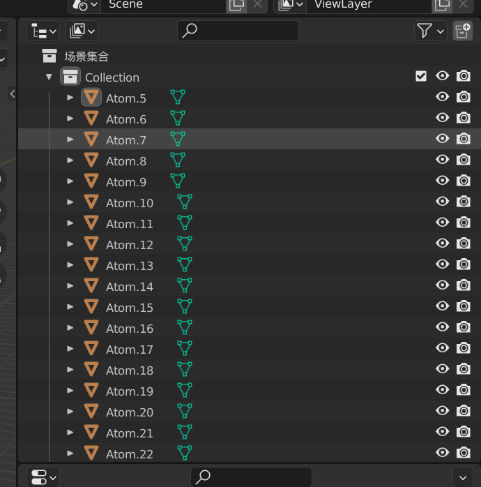Expand Atom.8 children
The height and width of the screenshot is (487, 481).
(70, 160)
